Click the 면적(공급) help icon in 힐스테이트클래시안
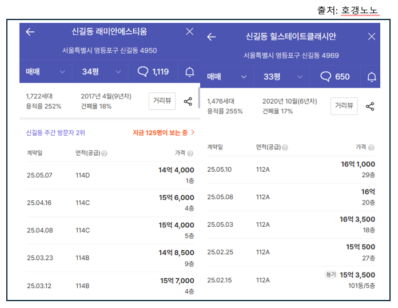This screenshot has height=308, width=398. coord(285,148)
